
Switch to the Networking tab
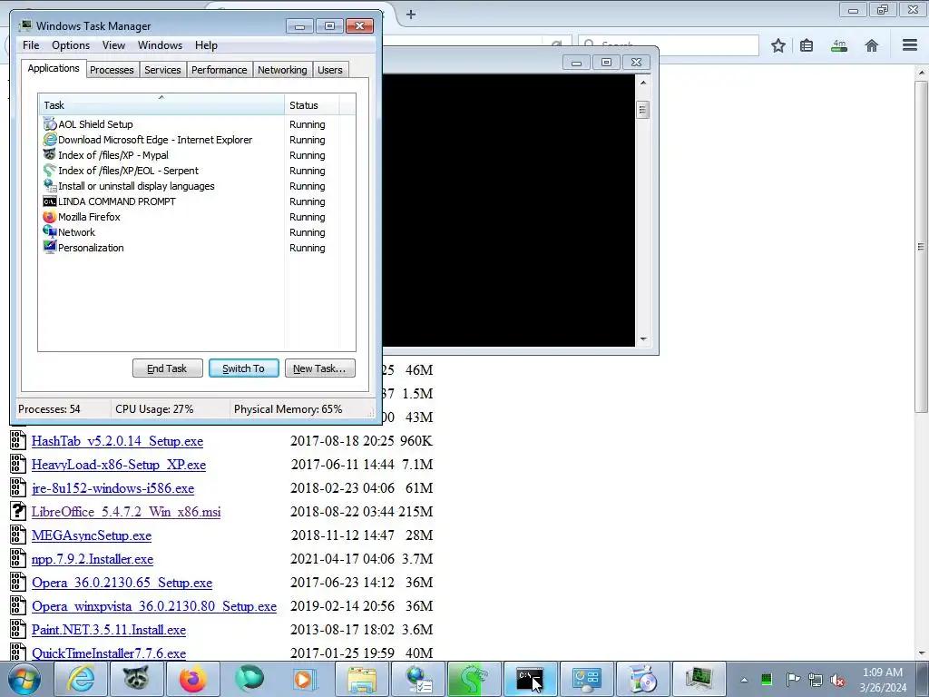click(282, 70)
